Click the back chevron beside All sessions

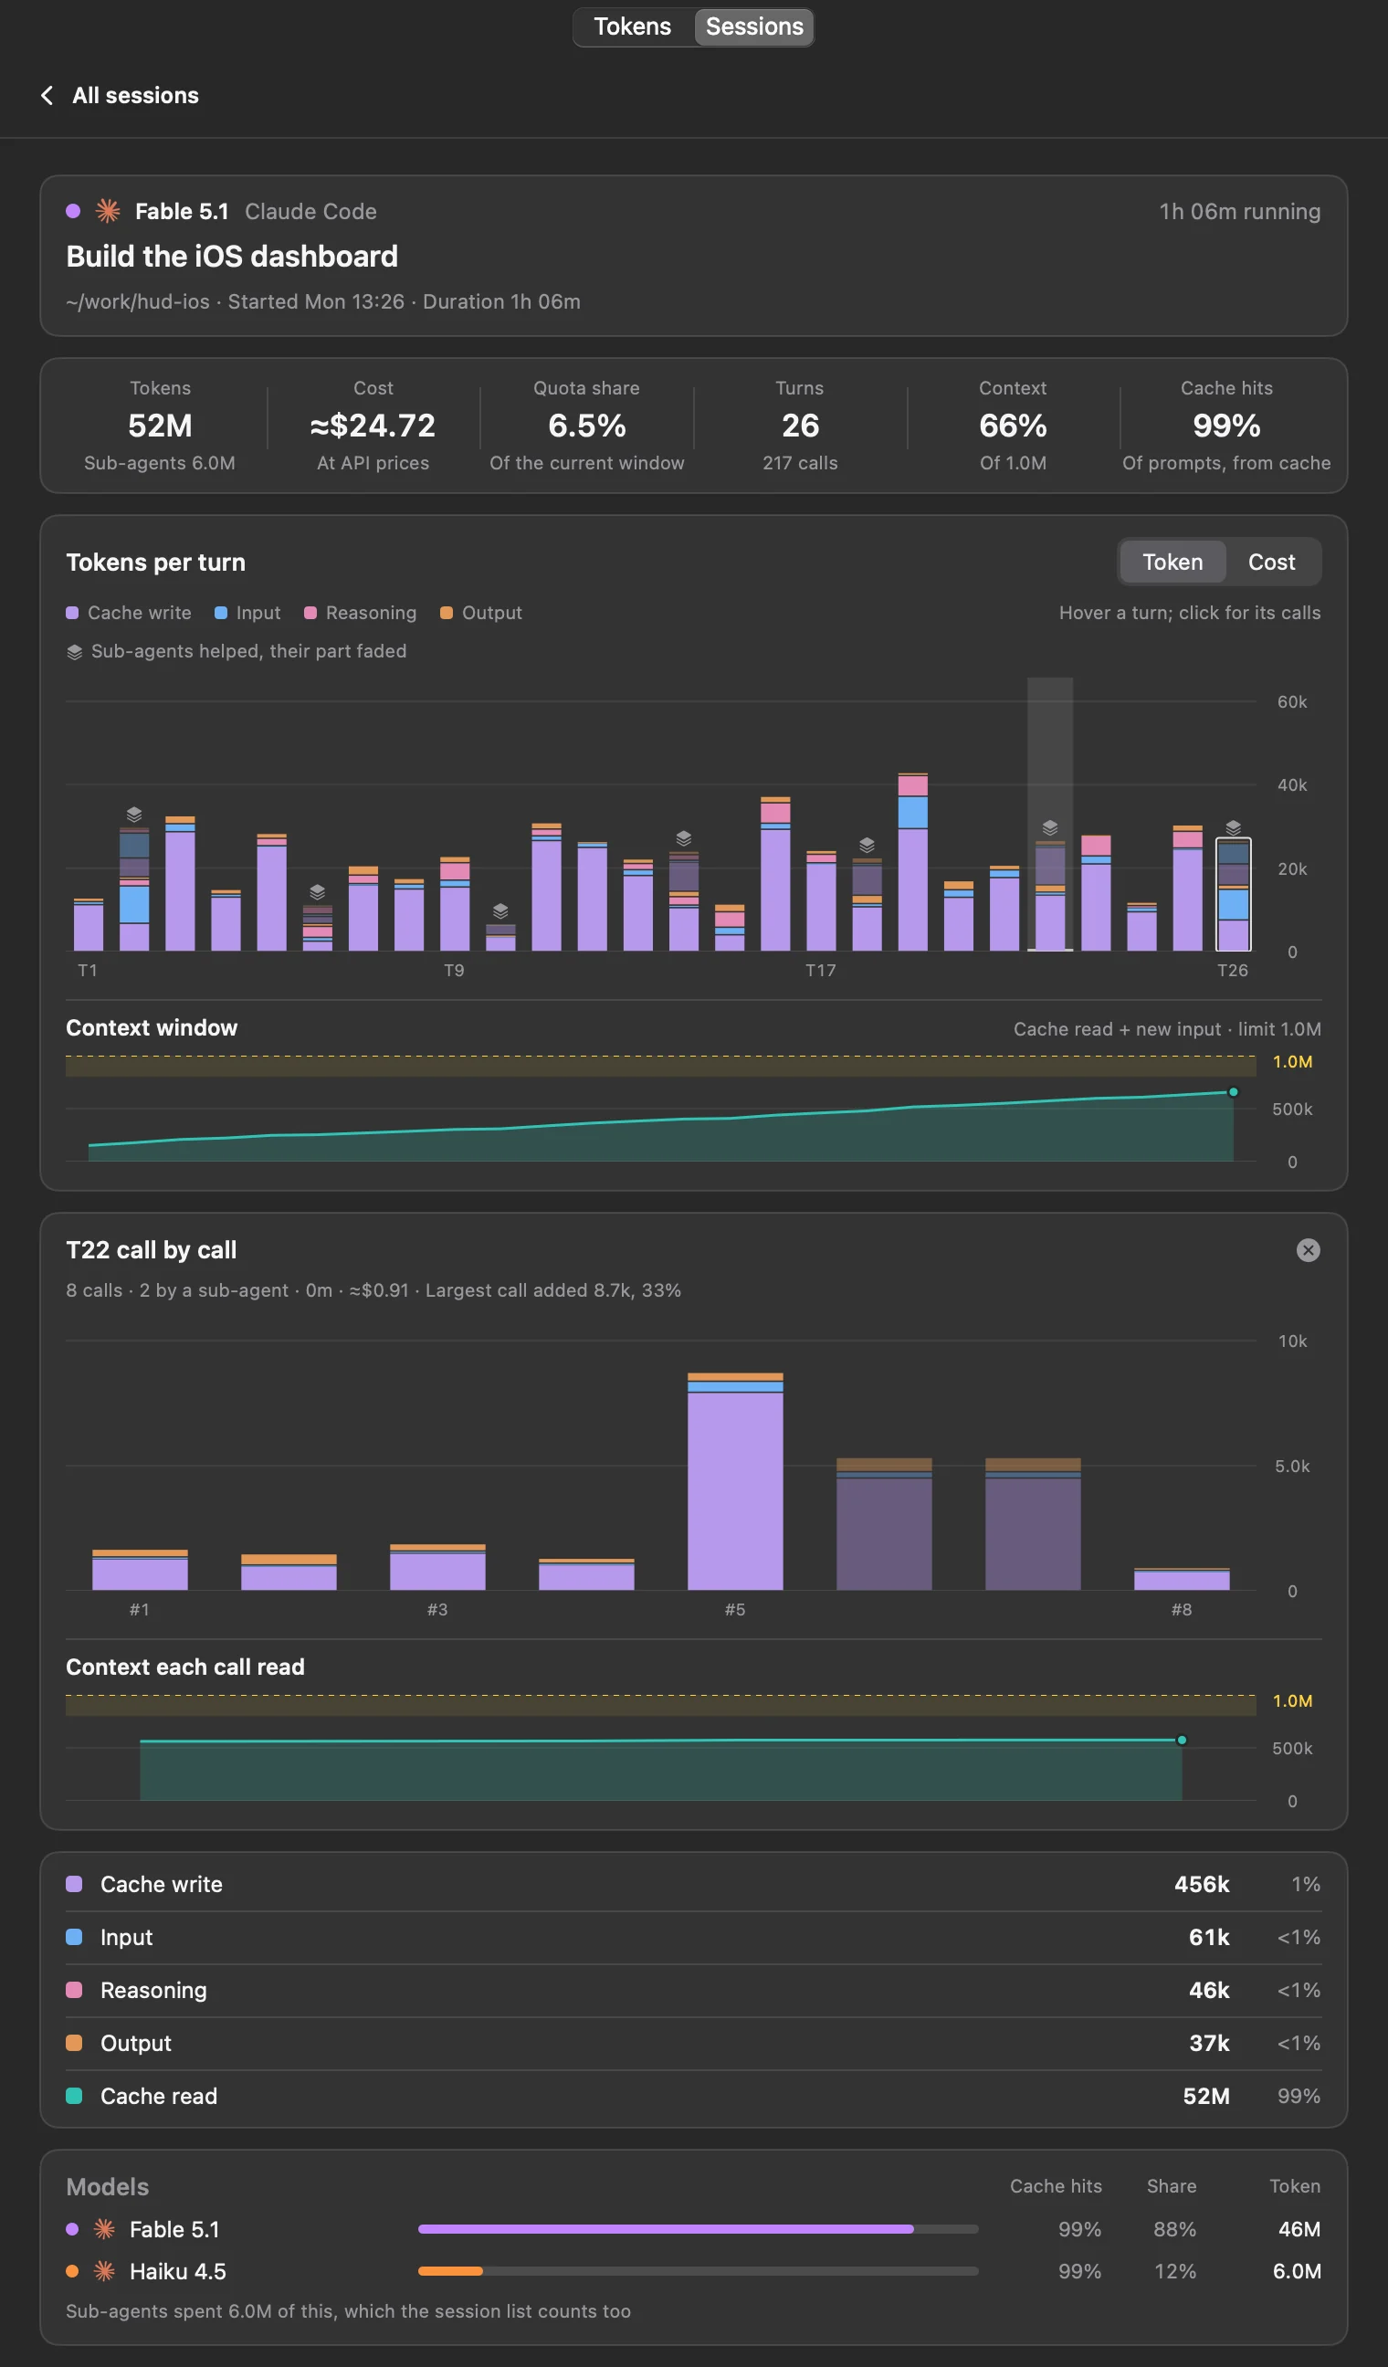click(x=47, y=96)
